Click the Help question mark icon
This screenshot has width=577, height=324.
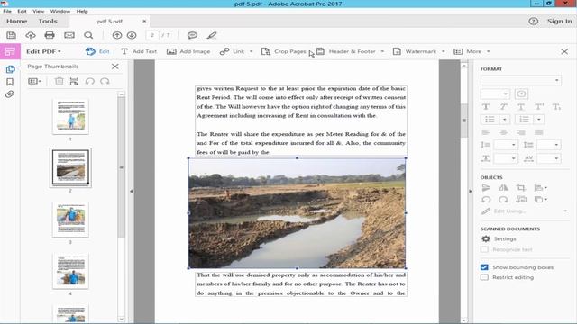click(x=533, y=22)
